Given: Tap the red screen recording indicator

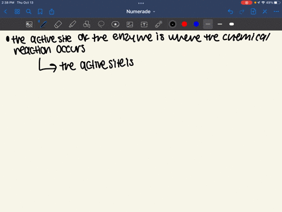Looking at the screenshot, I should tap(246, 3).
